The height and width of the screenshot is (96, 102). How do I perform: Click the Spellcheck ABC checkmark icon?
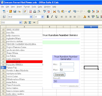pyautogui.click(x=44, y=11)
